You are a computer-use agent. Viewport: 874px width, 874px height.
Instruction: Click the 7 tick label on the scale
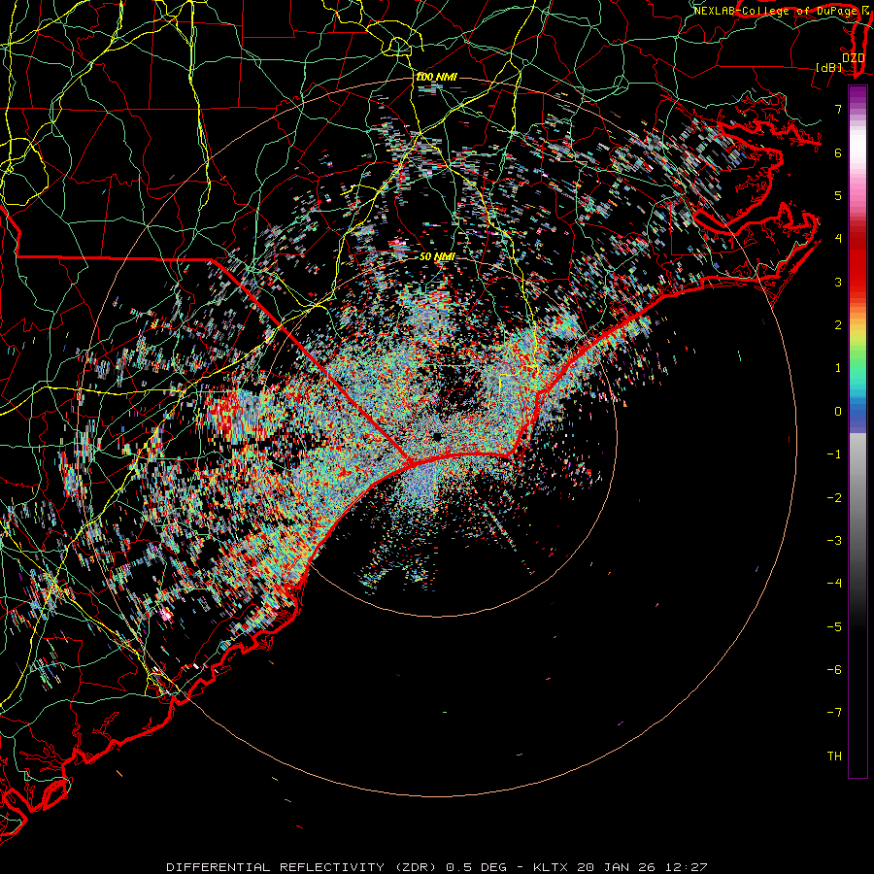[838, 109]
